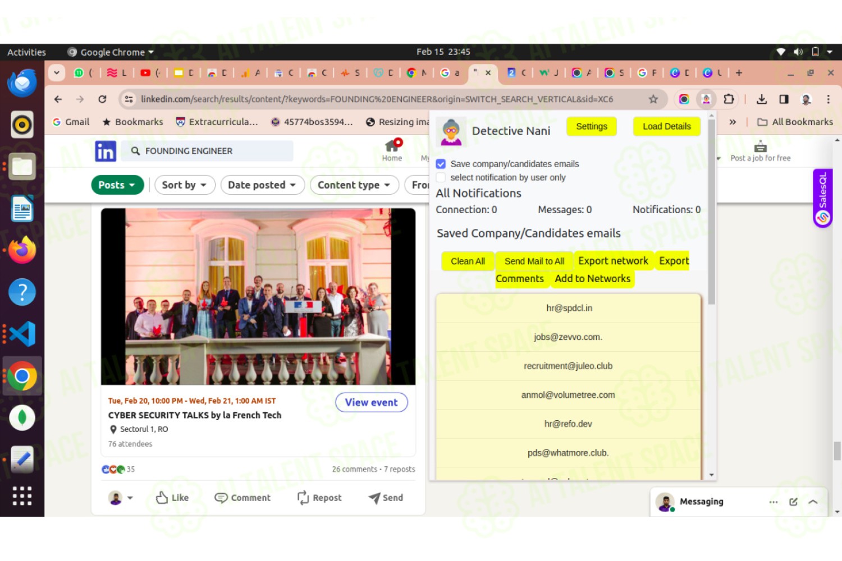This screenshot has height=561, width=842.
Task: Click Export network button
Action: coord(613,261)
